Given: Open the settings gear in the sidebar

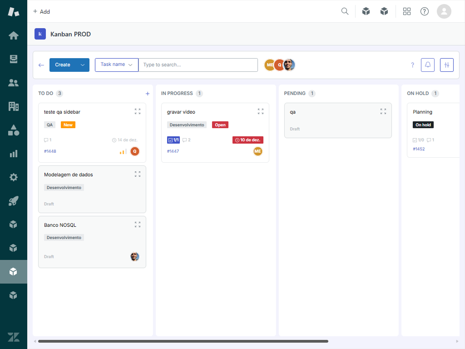Looking at the screenshot, I should click(x=13, y=177).
